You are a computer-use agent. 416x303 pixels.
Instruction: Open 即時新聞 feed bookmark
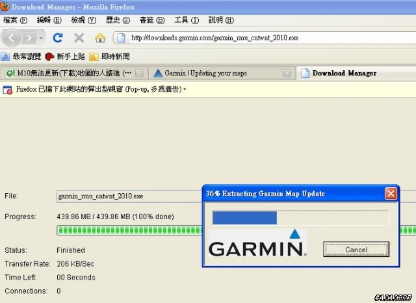[x=109, y=57]
